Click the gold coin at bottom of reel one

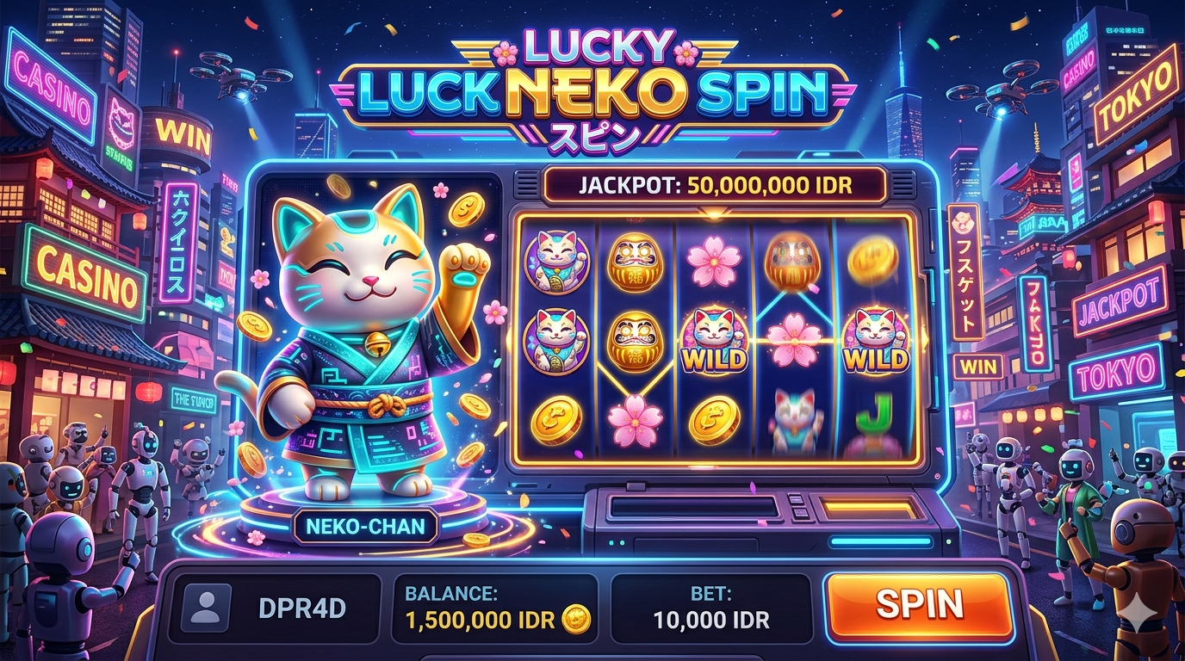click(556, 419)
